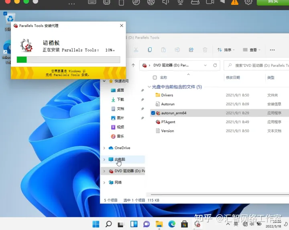Click the Delete trash icon in Explorer toolbar
This screenshot has width=289, height=230.
205,50
